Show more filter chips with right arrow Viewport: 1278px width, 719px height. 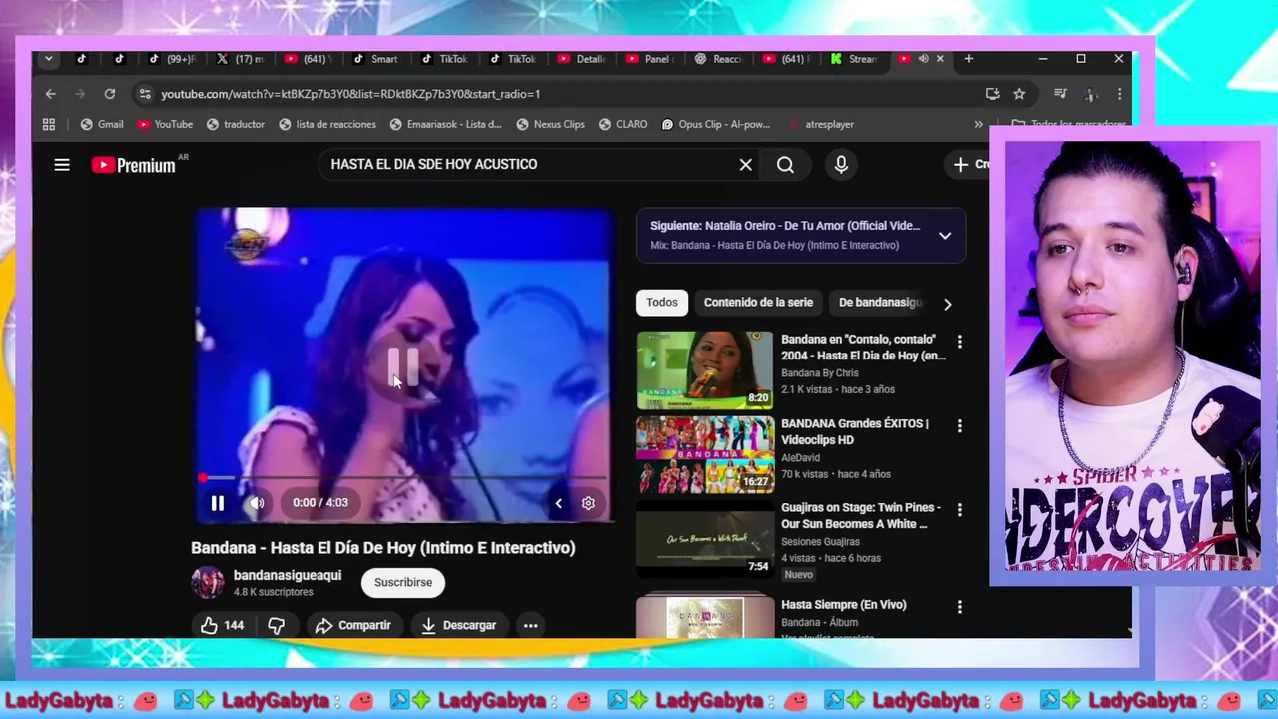pos(947,304)
